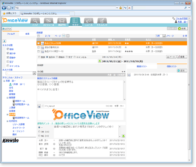
Task: Click the 新規 button
Action: [183, 29]
